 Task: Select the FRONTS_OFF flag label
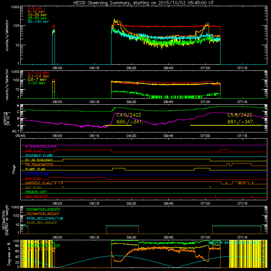click(x=36, y=192)
